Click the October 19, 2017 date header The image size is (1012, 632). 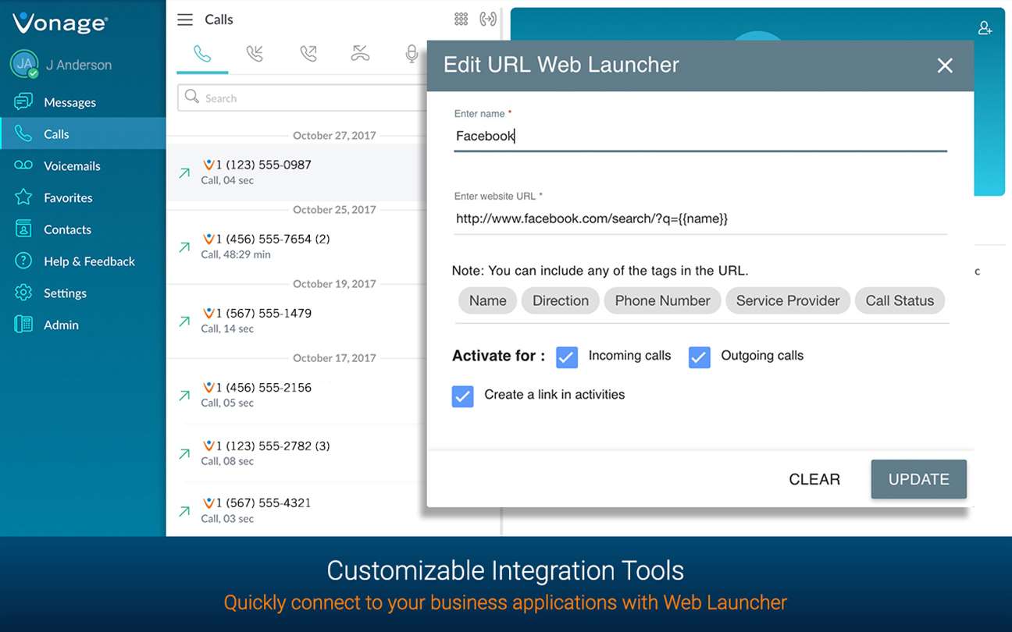tap(334, 283)
